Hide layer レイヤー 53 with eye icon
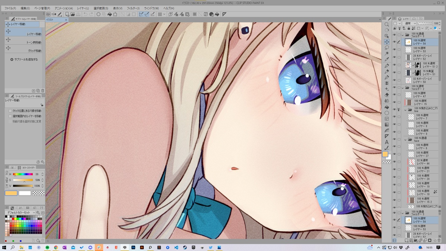This screenshot has height=251, width=446. [394, 49]
